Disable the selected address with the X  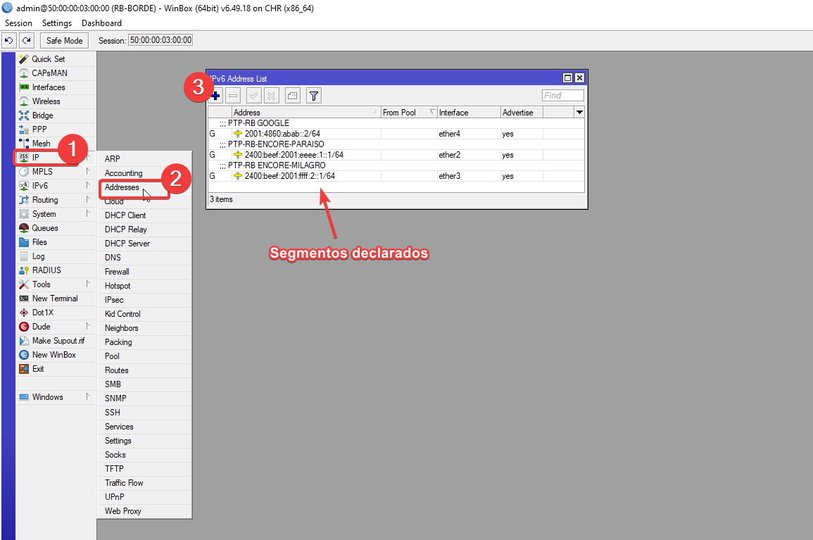(271, 95)
